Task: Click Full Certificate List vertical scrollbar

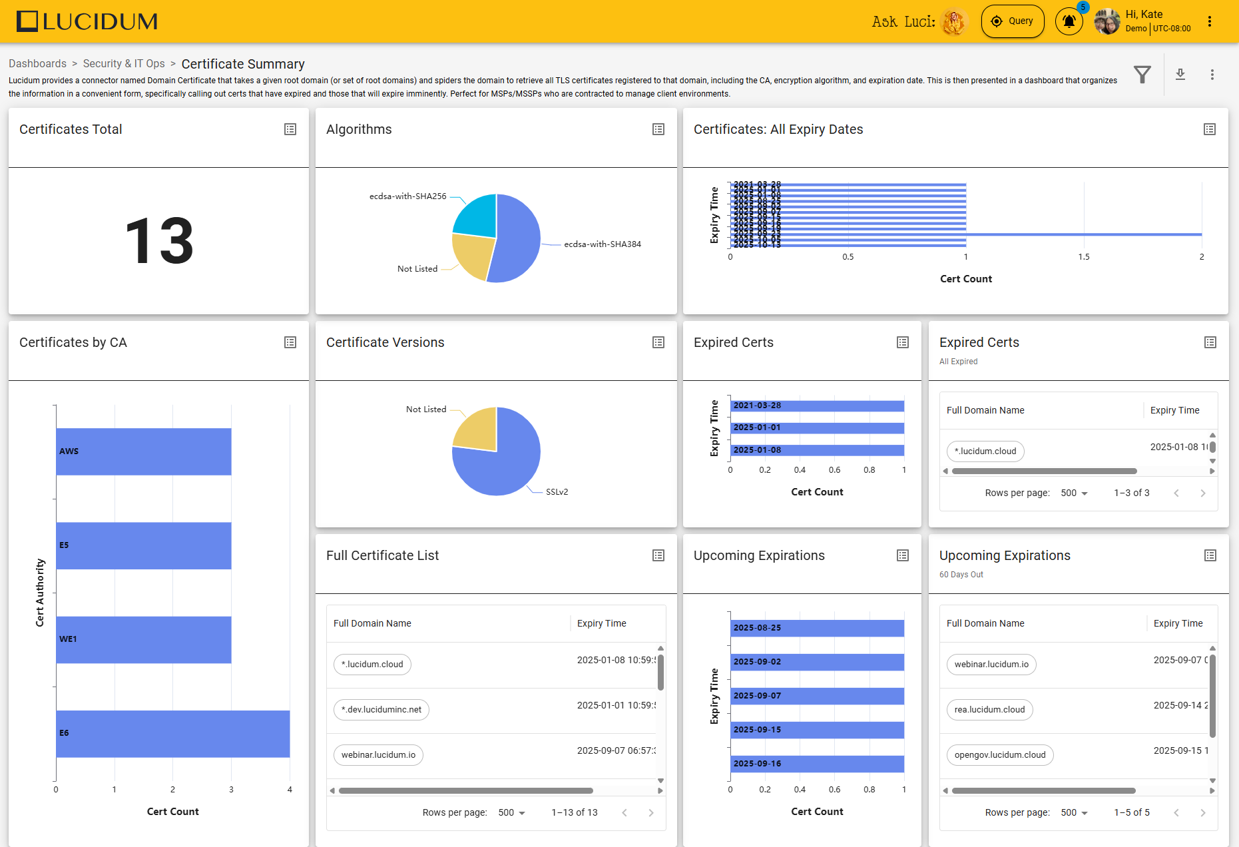Action: [660, 673]
